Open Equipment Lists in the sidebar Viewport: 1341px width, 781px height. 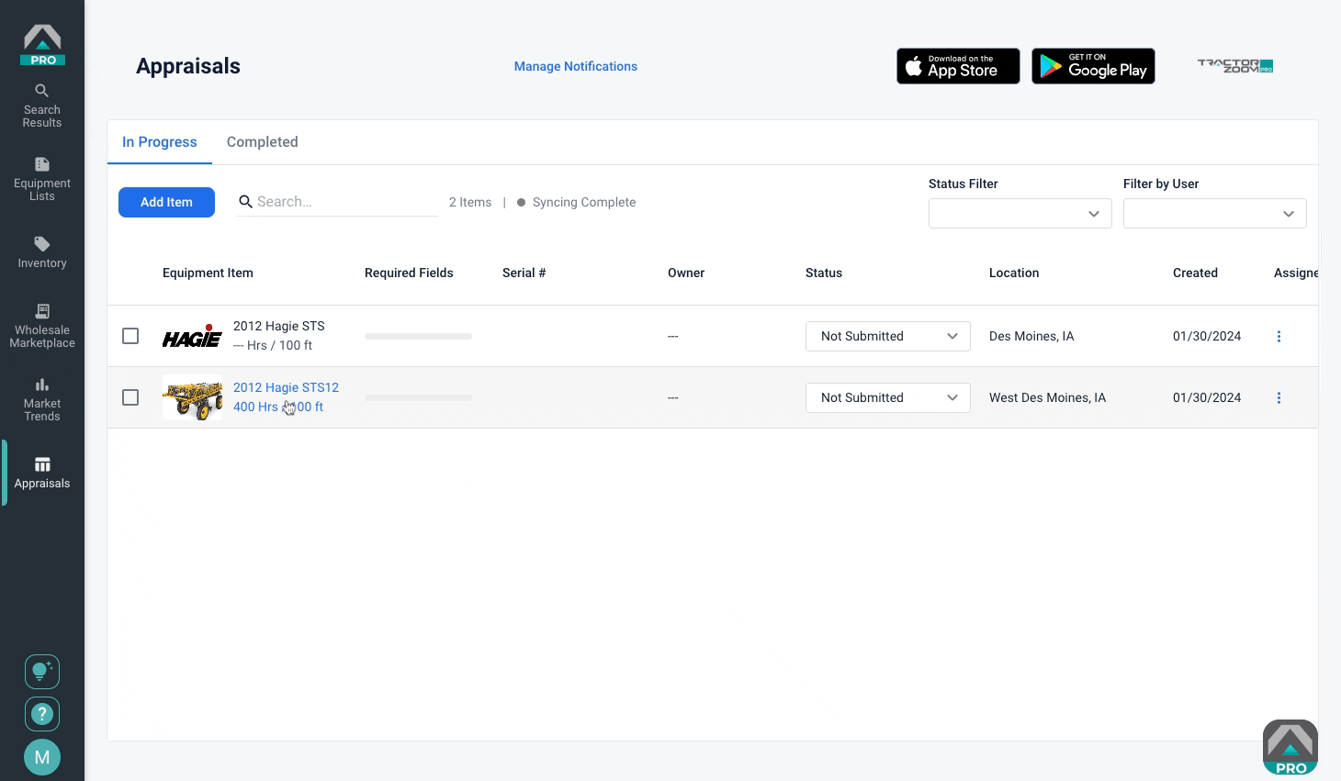[42, 180]
